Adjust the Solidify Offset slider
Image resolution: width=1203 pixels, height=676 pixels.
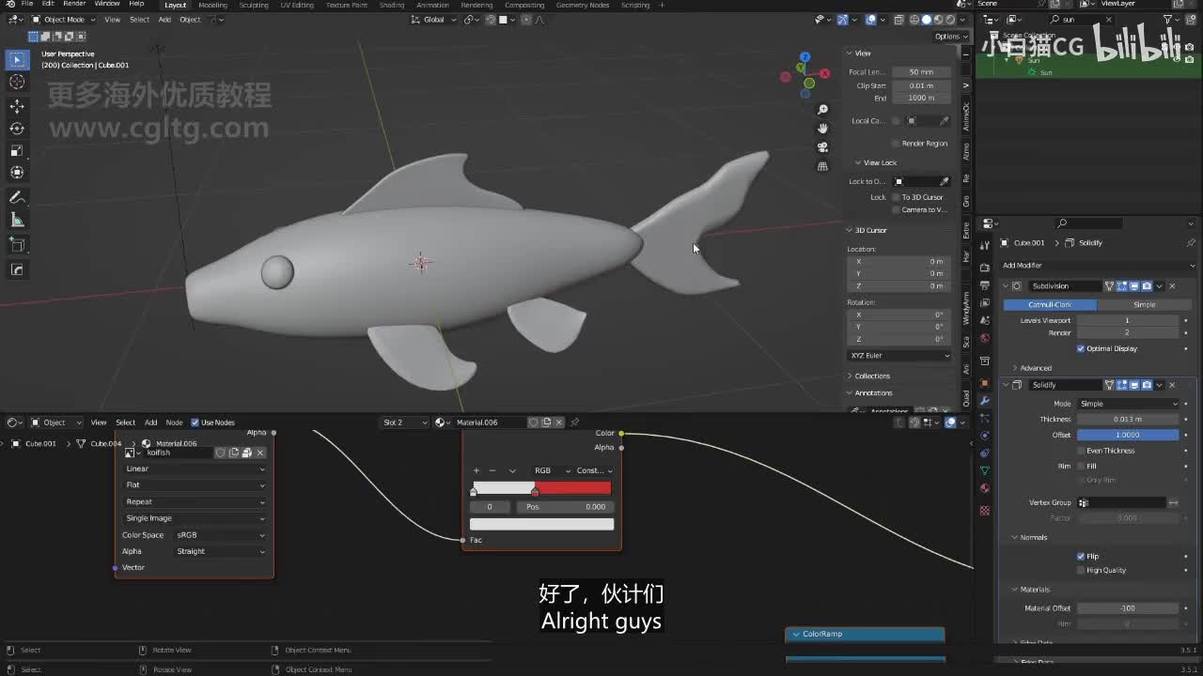1128,435
